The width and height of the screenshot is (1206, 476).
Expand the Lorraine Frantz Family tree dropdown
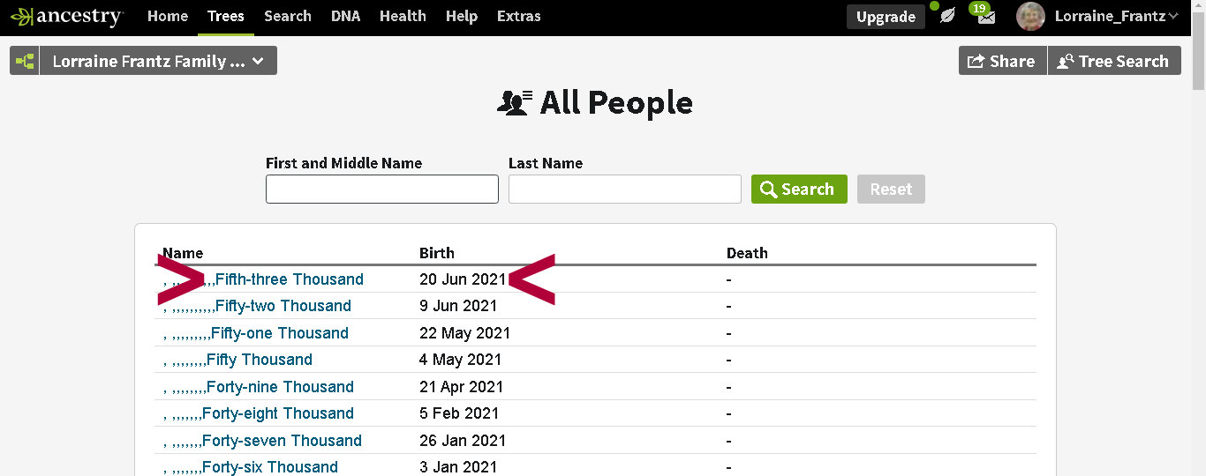[x=158, y=61]
